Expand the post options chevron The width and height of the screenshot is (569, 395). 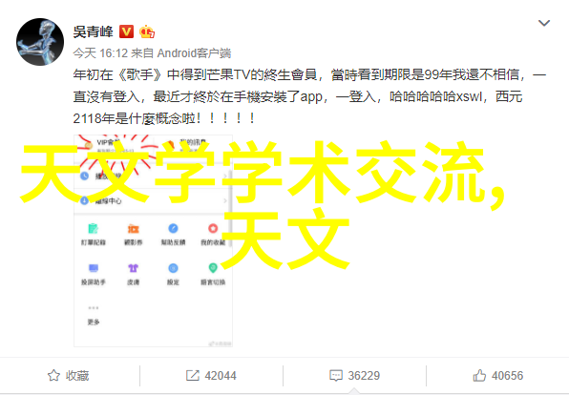543,23
